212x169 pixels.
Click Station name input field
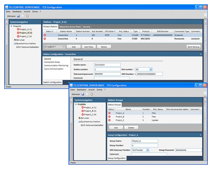coord(107,65)
